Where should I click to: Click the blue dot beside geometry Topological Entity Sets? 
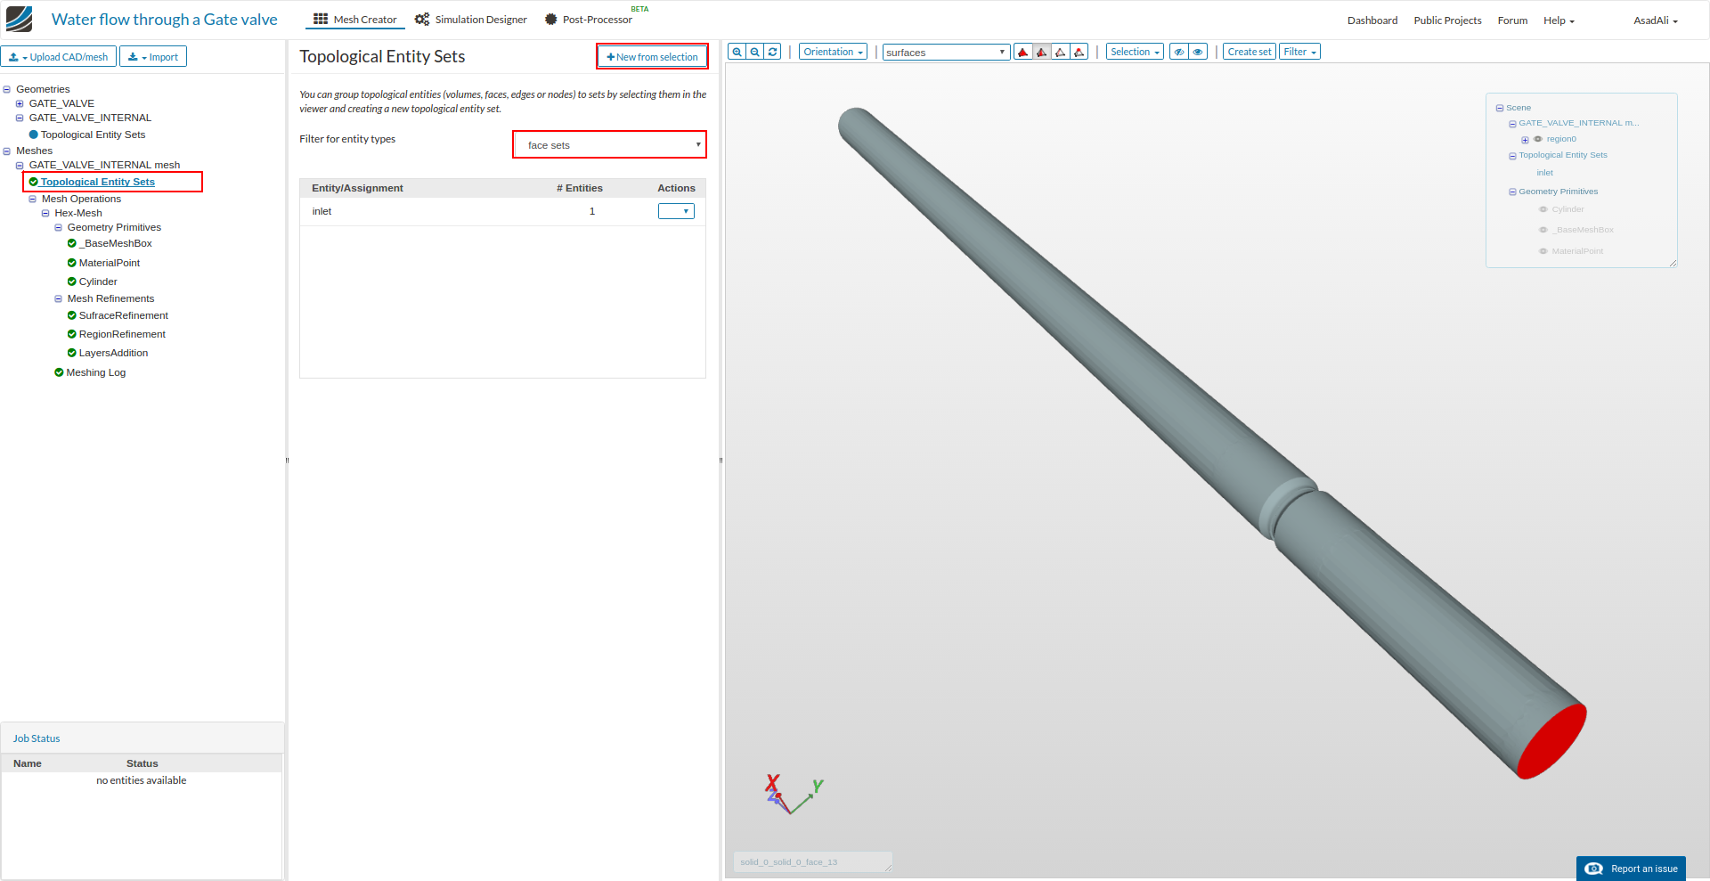(34, 135)
